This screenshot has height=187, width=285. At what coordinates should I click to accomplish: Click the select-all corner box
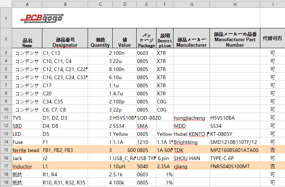point(6,4)
